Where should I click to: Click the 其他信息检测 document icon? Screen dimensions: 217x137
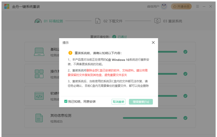tap(39, 118)
